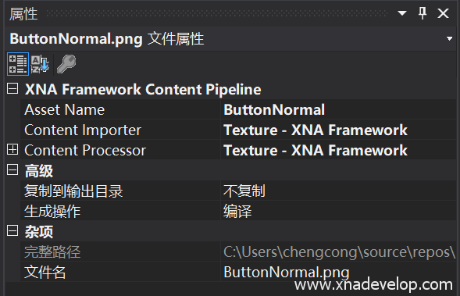
Task: Sort properties alphabetically with A-Z icon
Action: (40, 64)
